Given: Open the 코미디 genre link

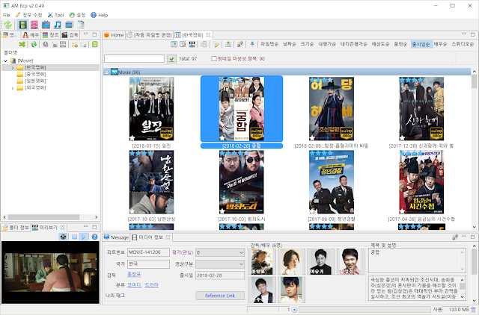Looking at the screenshot, I should (135, 285).
